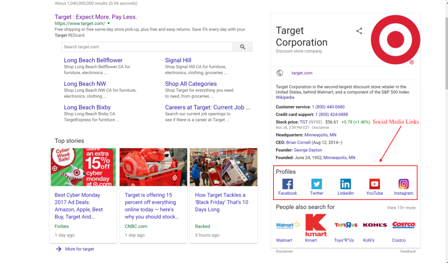The image size is (448, 263).
Task: Visit target.com link in knowledge panel
Action: [302, 73]
